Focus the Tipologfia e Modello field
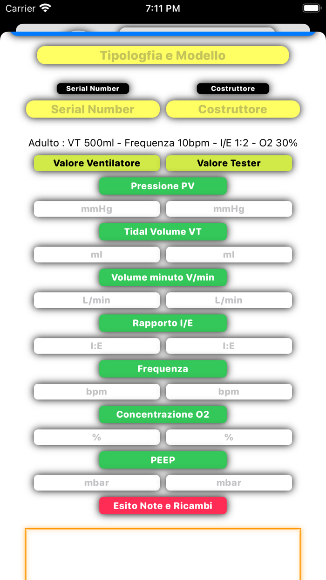 pyautogui.click(x=163, y=55)
